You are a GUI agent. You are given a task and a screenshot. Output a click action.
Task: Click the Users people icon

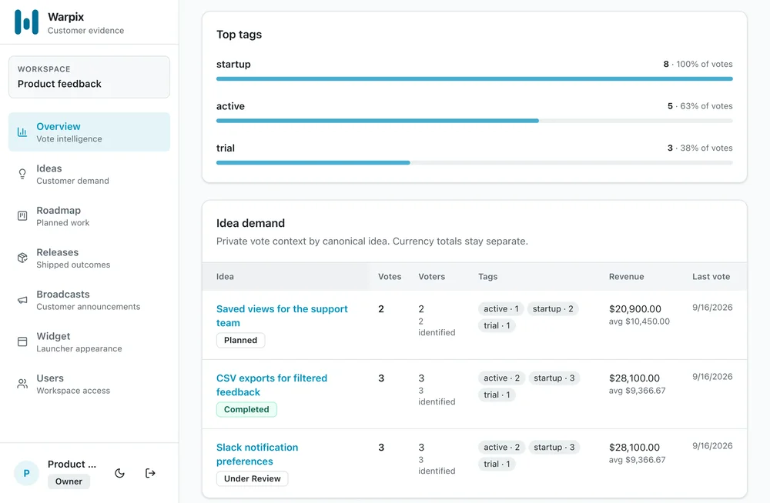[x=22, y=384]
